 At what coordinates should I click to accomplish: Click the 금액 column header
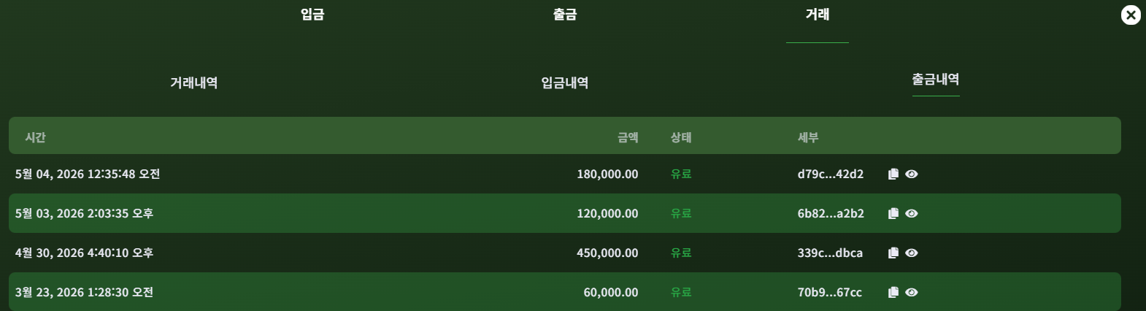click(628, 137)
